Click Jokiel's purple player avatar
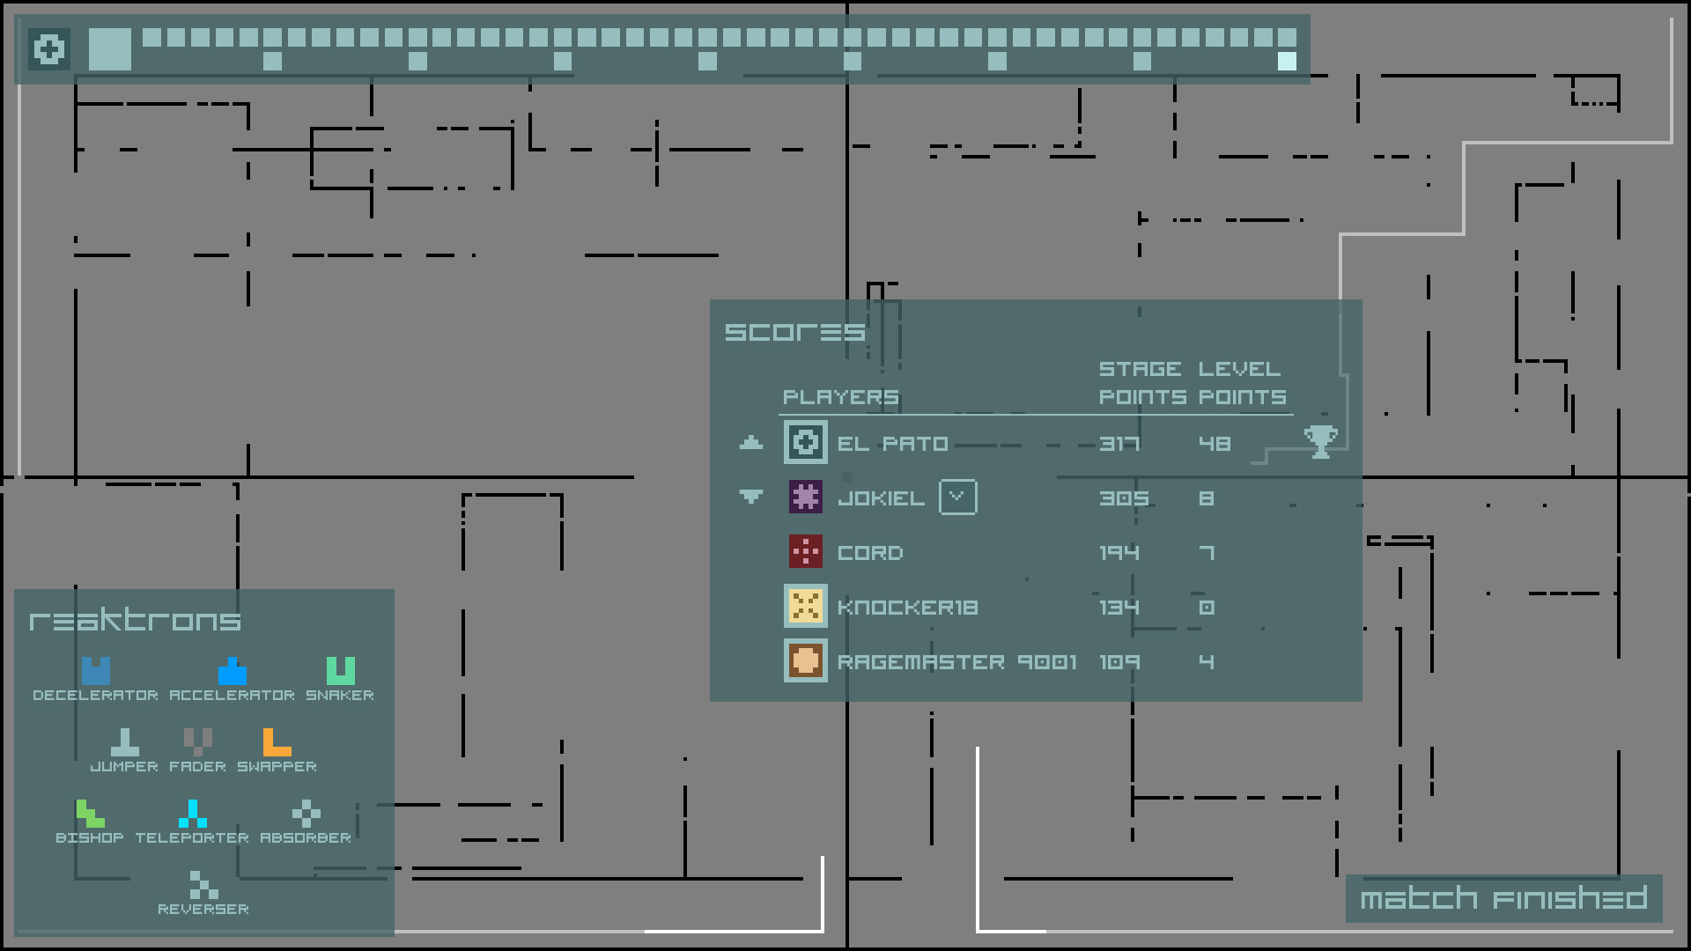1691x951 pixels. click(x=806, y=497)
